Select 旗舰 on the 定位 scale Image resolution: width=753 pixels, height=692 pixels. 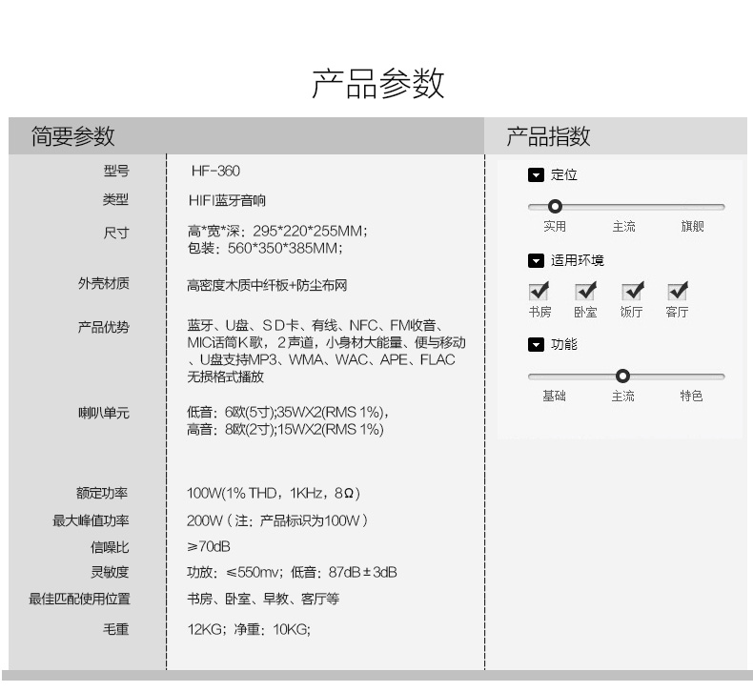click(x=692, y=227)
